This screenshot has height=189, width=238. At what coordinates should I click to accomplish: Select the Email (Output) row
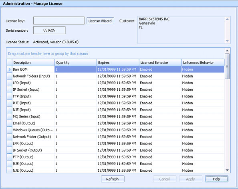click(115, 123)
